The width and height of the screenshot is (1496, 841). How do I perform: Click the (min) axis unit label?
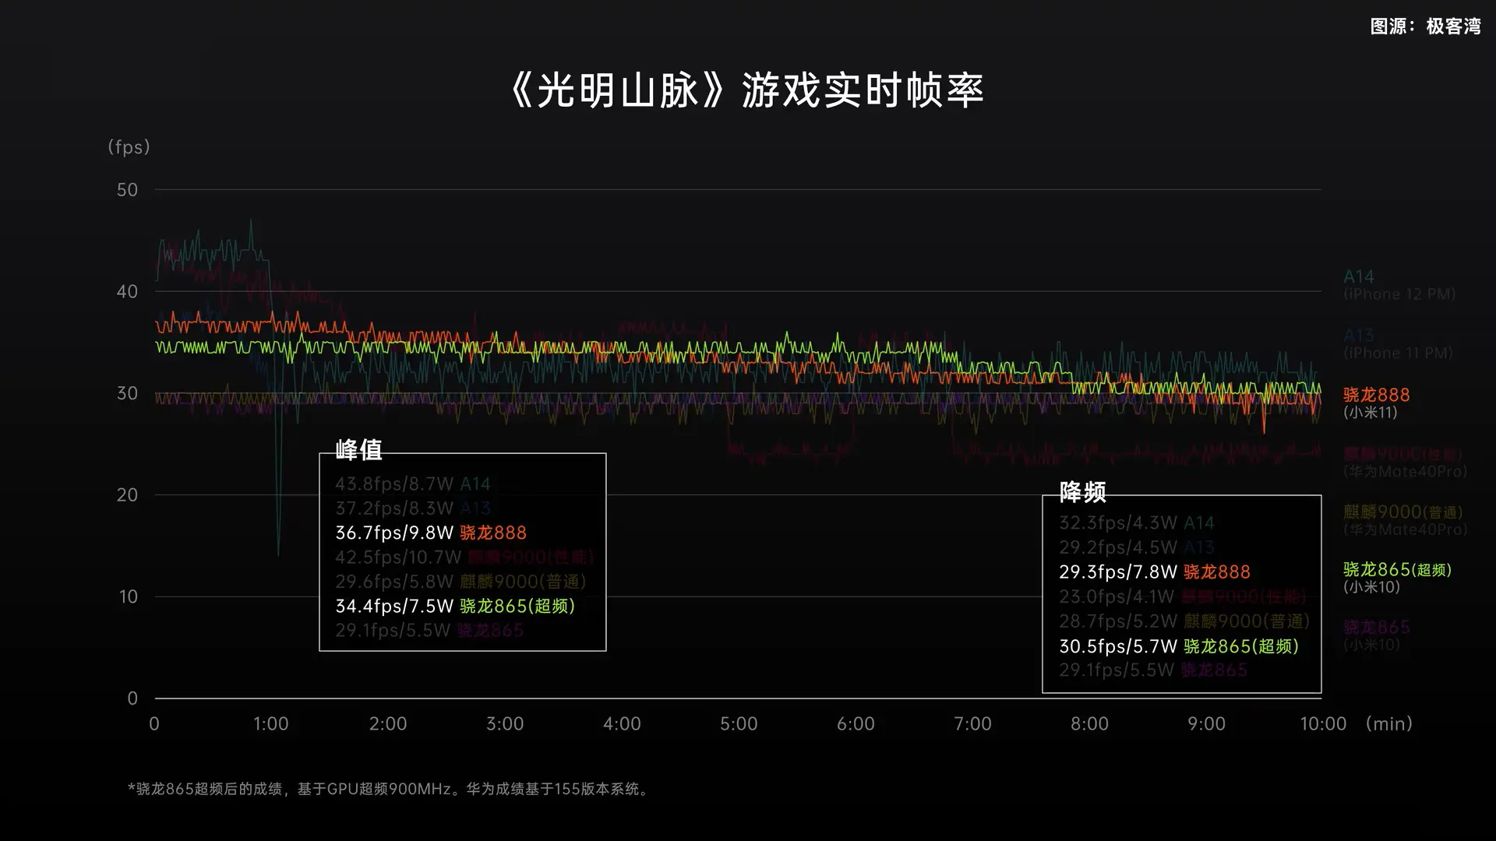[1389, 723]
